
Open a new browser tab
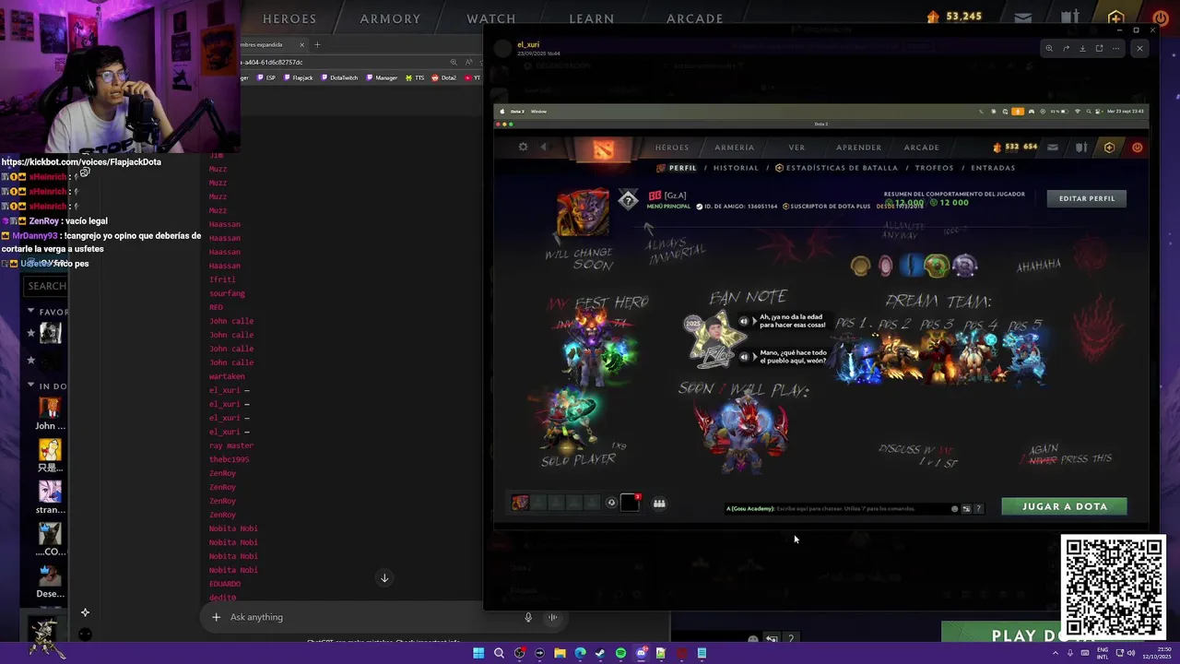317,44
